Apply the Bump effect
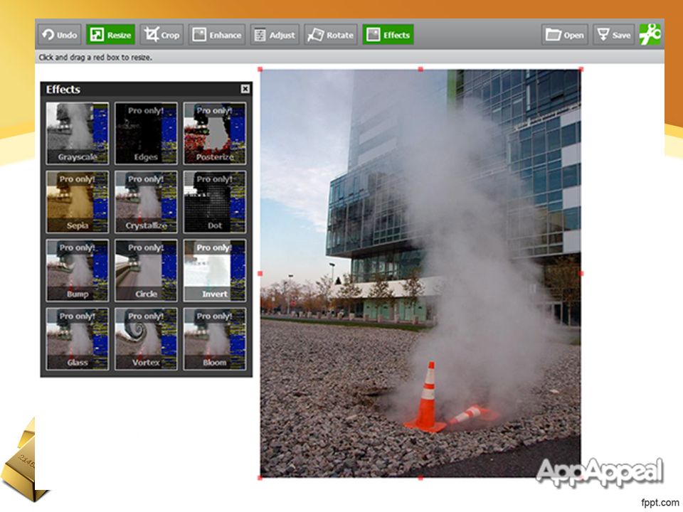This screenshot has width=683, height=512. coord(78,270)
